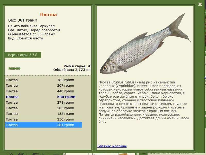The width and height of the screenshot is (206, 155).
Task: Select the 203 грамм Плотва entry
Action: 44,108
